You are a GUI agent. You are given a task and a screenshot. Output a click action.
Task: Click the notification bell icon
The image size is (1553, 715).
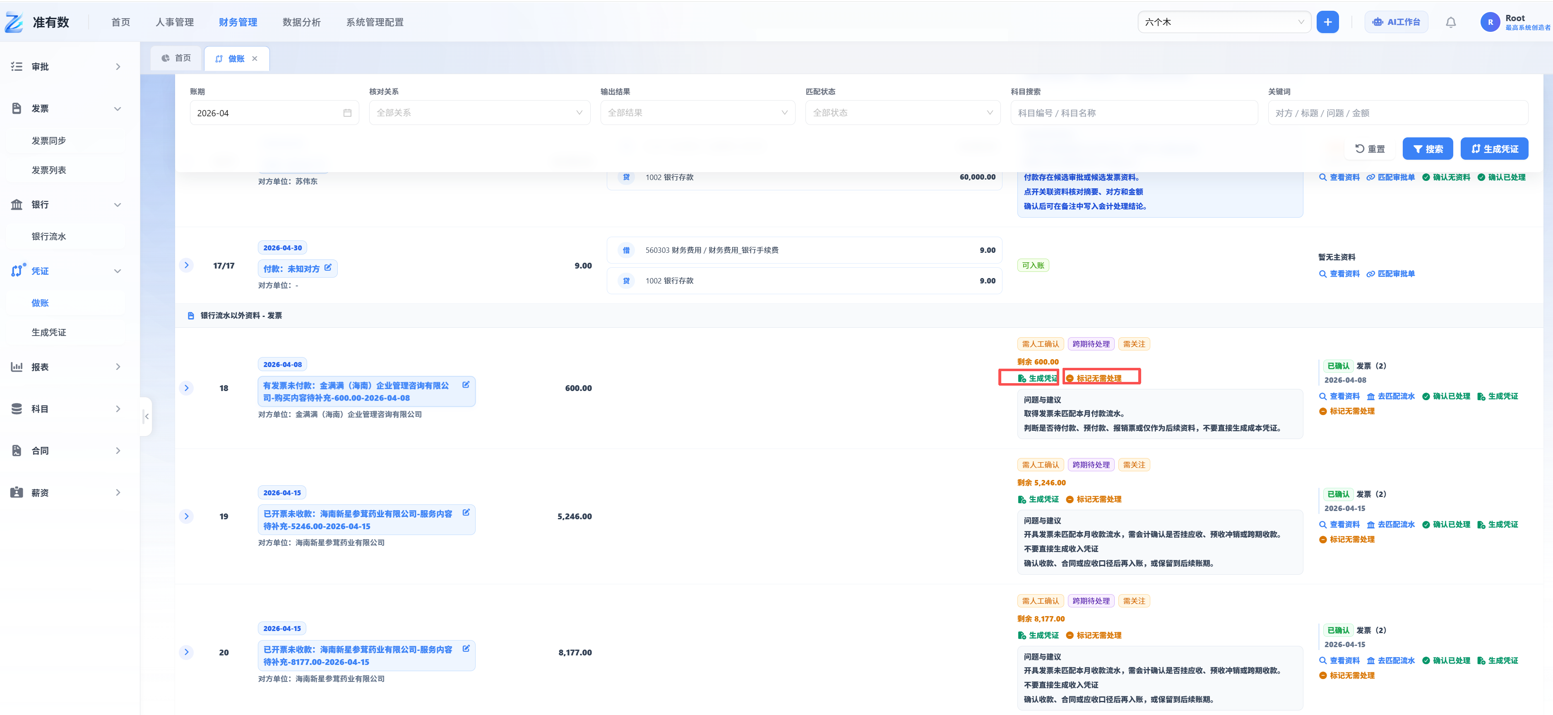[x=1450, y=22]
